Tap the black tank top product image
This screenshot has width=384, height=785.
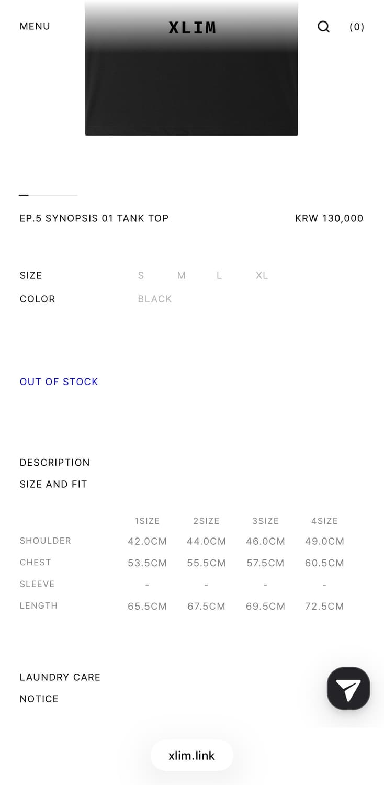pos(191,89)
